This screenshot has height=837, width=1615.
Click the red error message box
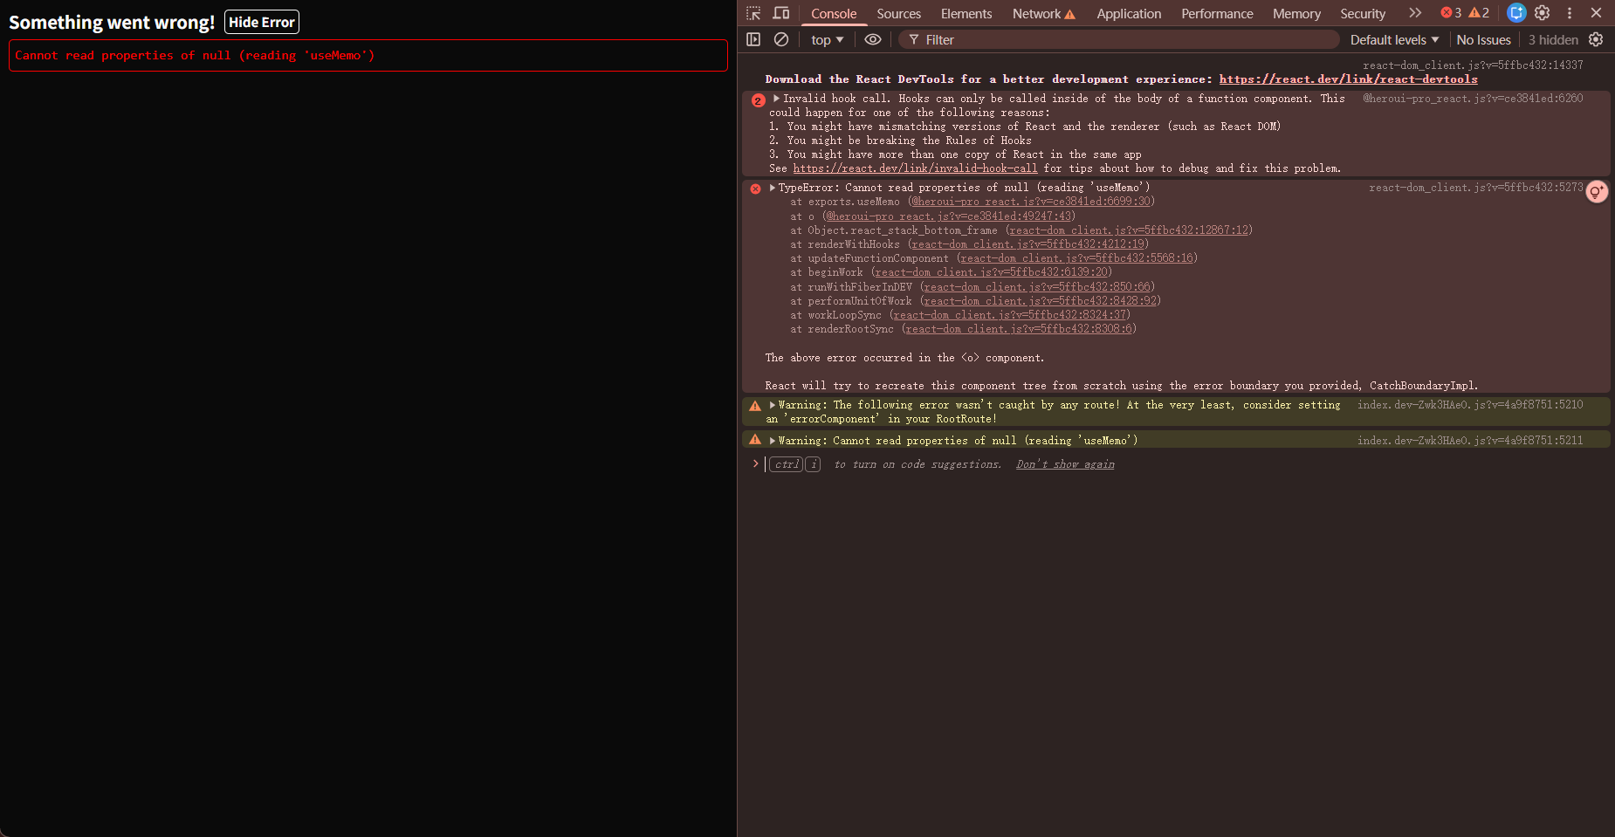point(368,55)
